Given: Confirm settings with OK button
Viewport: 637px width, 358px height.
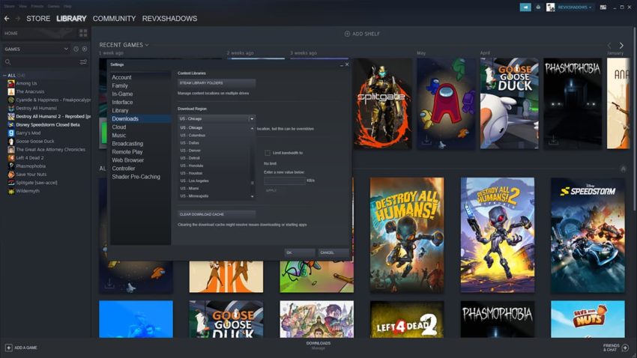Looking at the screenshot, I should (x=300, y=252).
